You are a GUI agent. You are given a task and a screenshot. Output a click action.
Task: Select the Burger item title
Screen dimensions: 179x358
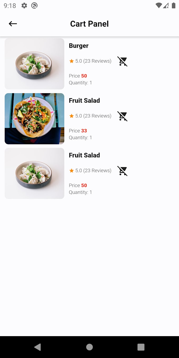coord(79,46)
